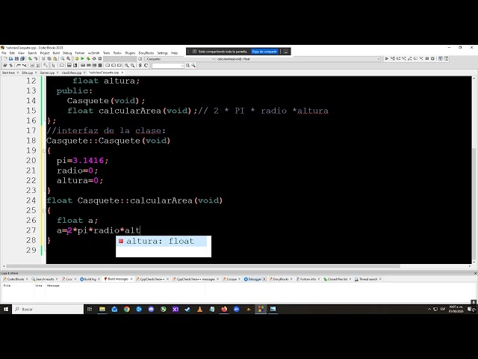The height and width of the screenshot is (359, 478).
Task: Open File Explorer from the taskbar
Action: (x=102, y=309)
